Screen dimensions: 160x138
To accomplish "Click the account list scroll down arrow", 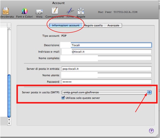I will (x=9, y=123).
